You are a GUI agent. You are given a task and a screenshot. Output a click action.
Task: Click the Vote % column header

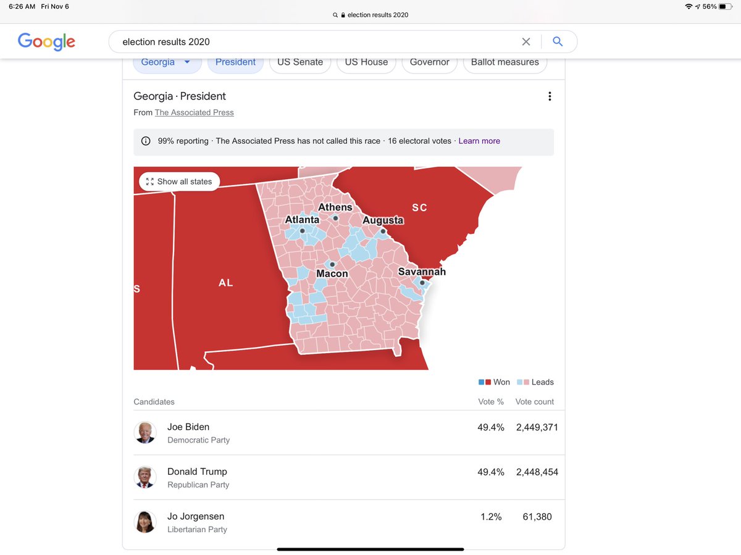491,402
